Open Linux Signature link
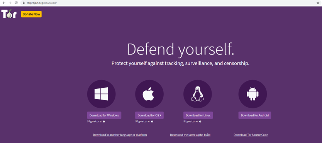The height and width of the screenshot is (143, 322). point(191,121)
